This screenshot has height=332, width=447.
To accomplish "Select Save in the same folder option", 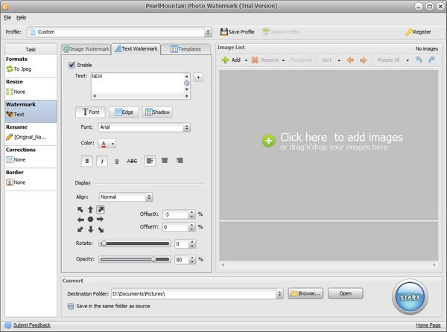I will click(71, 304).
